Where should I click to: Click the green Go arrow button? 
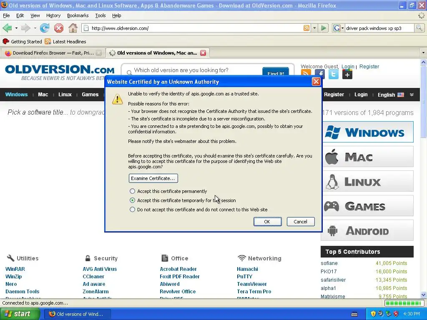point(324,28)
